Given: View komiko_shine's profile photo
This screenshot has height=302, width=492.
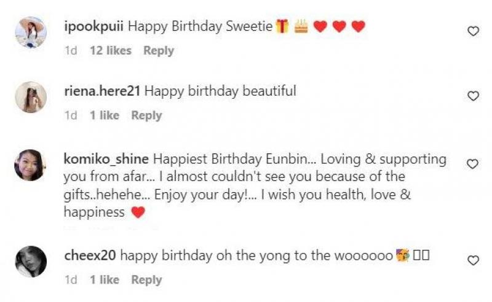Looking at the screenshot, I should [x=31, y=165].
